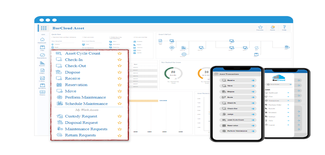Toggle favorite star for Dispose

[119, 72]
